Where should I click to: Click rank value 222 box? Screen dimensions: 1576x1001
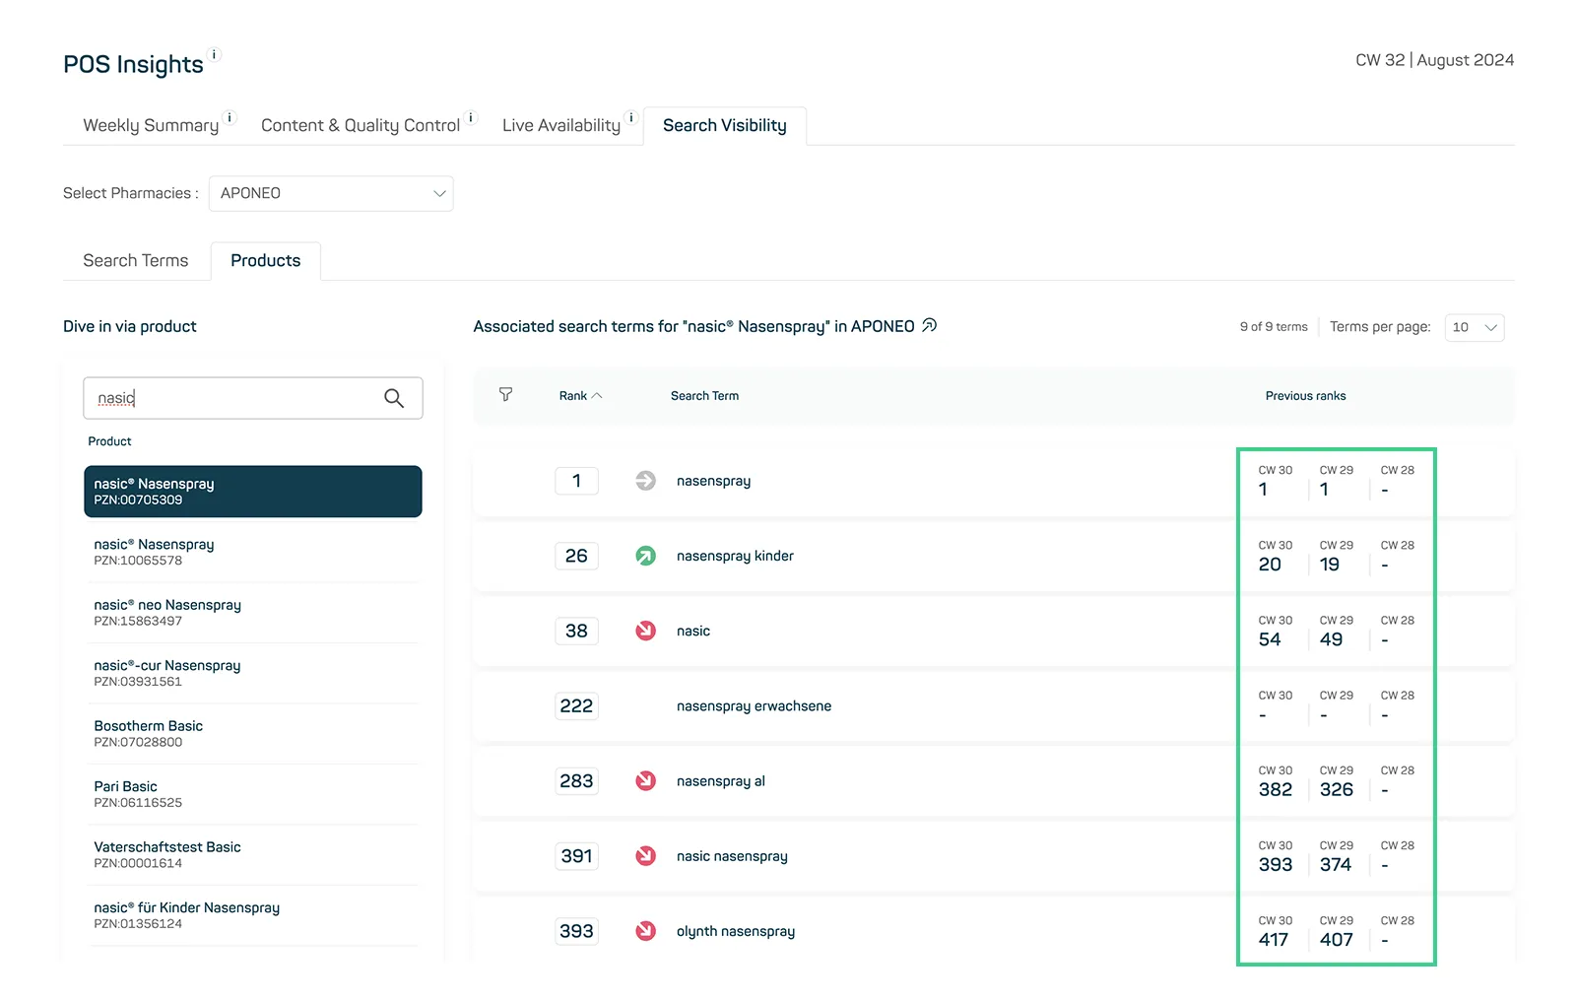pyautogui.click(x=576, y=706)
